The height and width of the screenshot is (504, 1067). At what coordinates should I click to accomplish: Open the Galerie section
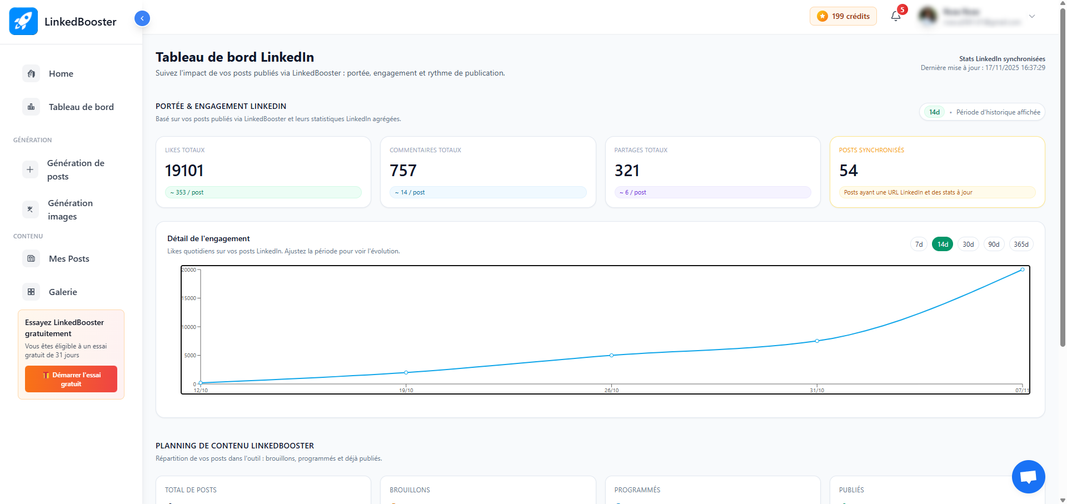tap(62, 292)
